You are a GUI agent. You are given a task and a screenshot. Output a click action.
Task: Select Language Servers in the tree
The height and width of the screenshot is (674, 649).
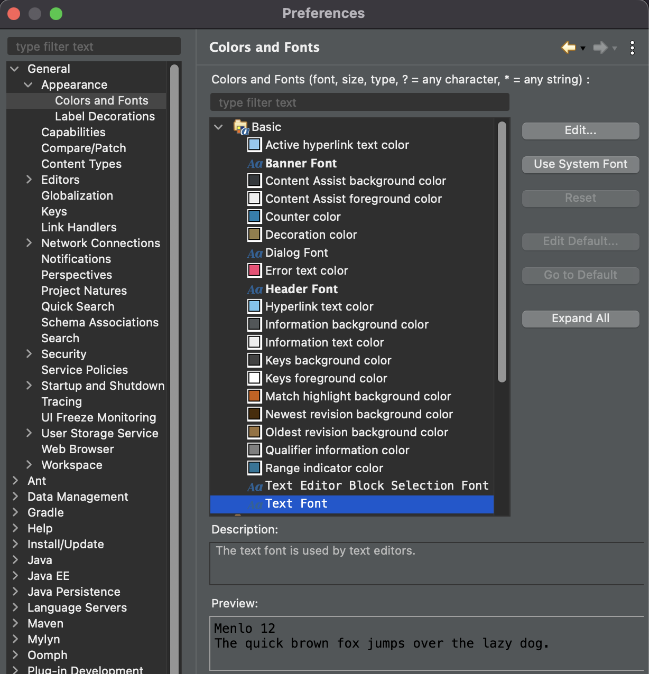tap(77, 607)
